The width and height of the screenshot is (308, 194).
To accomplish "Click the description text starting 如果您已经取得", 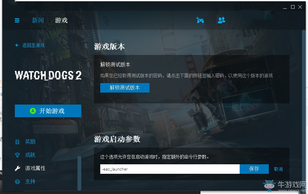I will (x=186, y=76).
